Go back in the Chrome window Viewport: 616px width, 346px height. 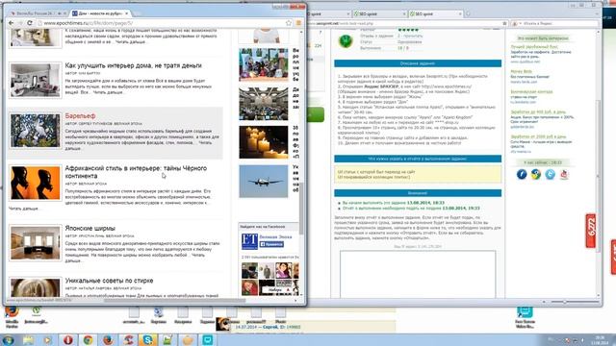point(11,23)
